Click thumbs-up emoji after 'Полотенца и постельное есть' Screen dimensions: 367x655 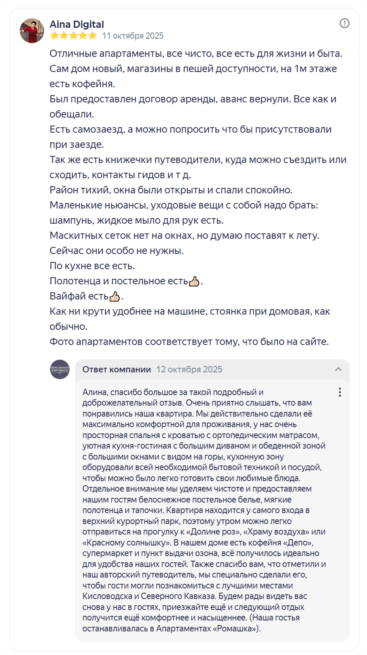point(194,281)
